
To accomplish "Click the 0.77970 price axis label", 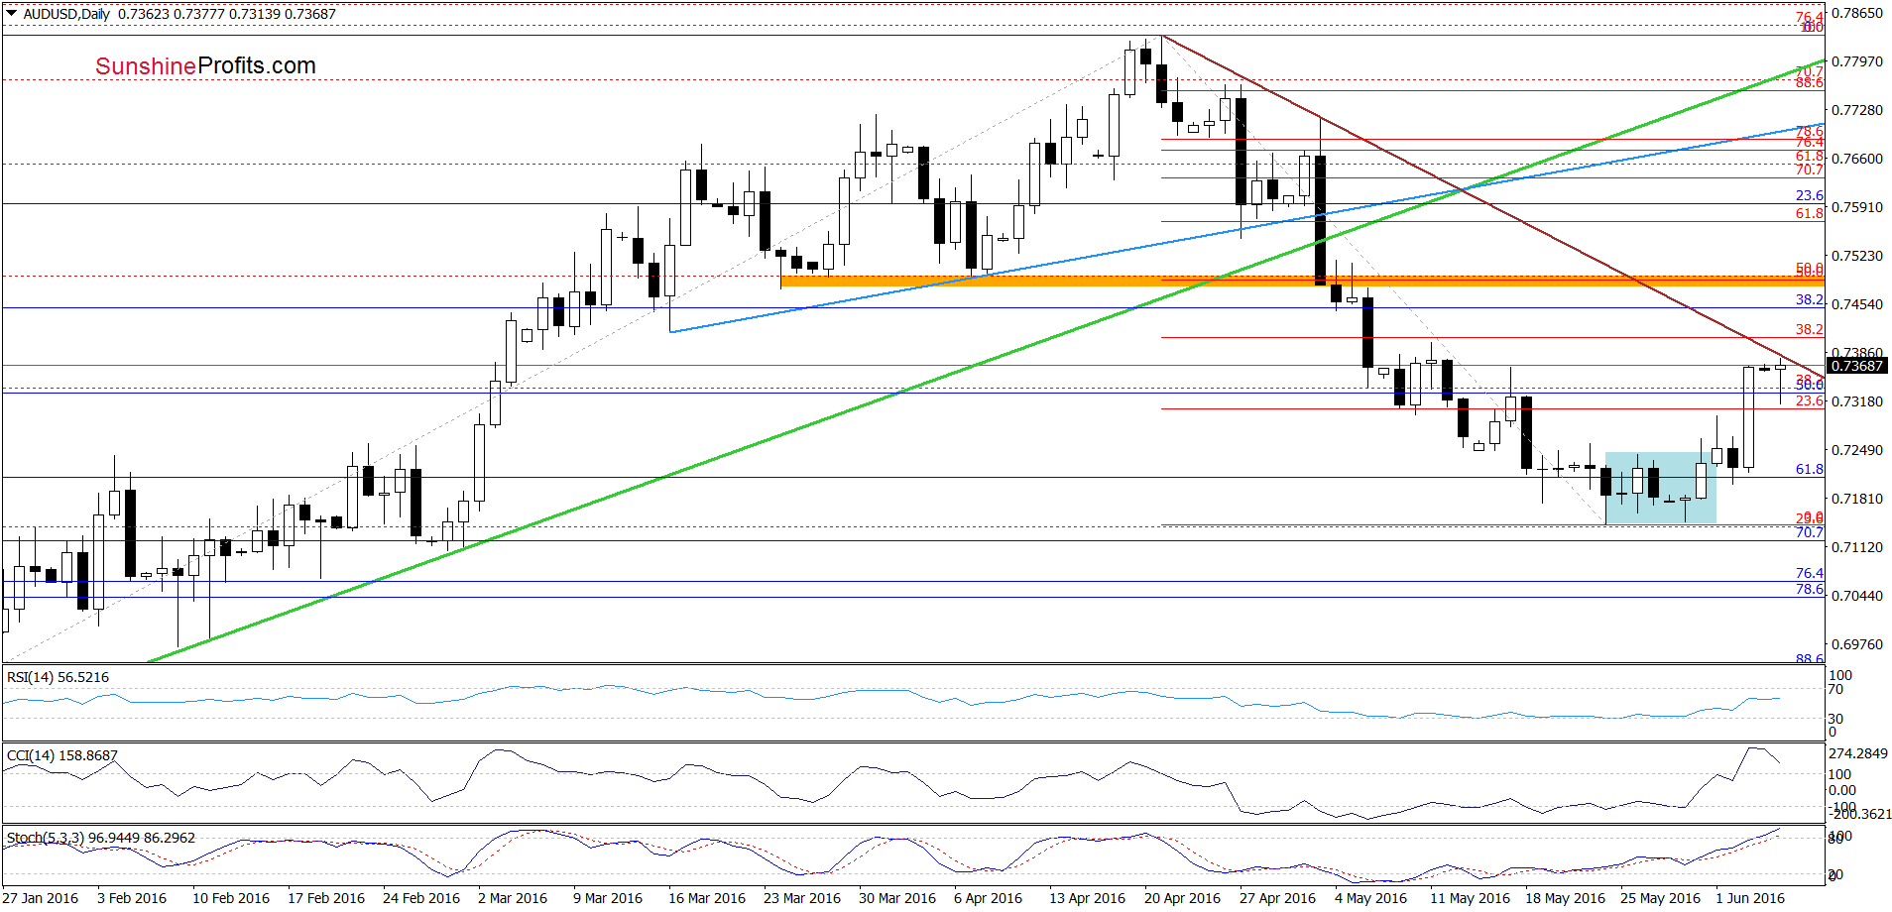I will (1856, 61).
